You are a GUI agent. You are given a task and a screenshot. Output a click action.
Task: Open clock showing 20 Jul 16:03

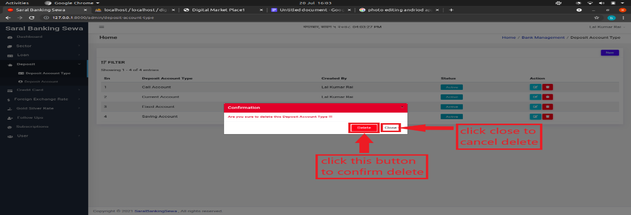click(x=315, y=3)
